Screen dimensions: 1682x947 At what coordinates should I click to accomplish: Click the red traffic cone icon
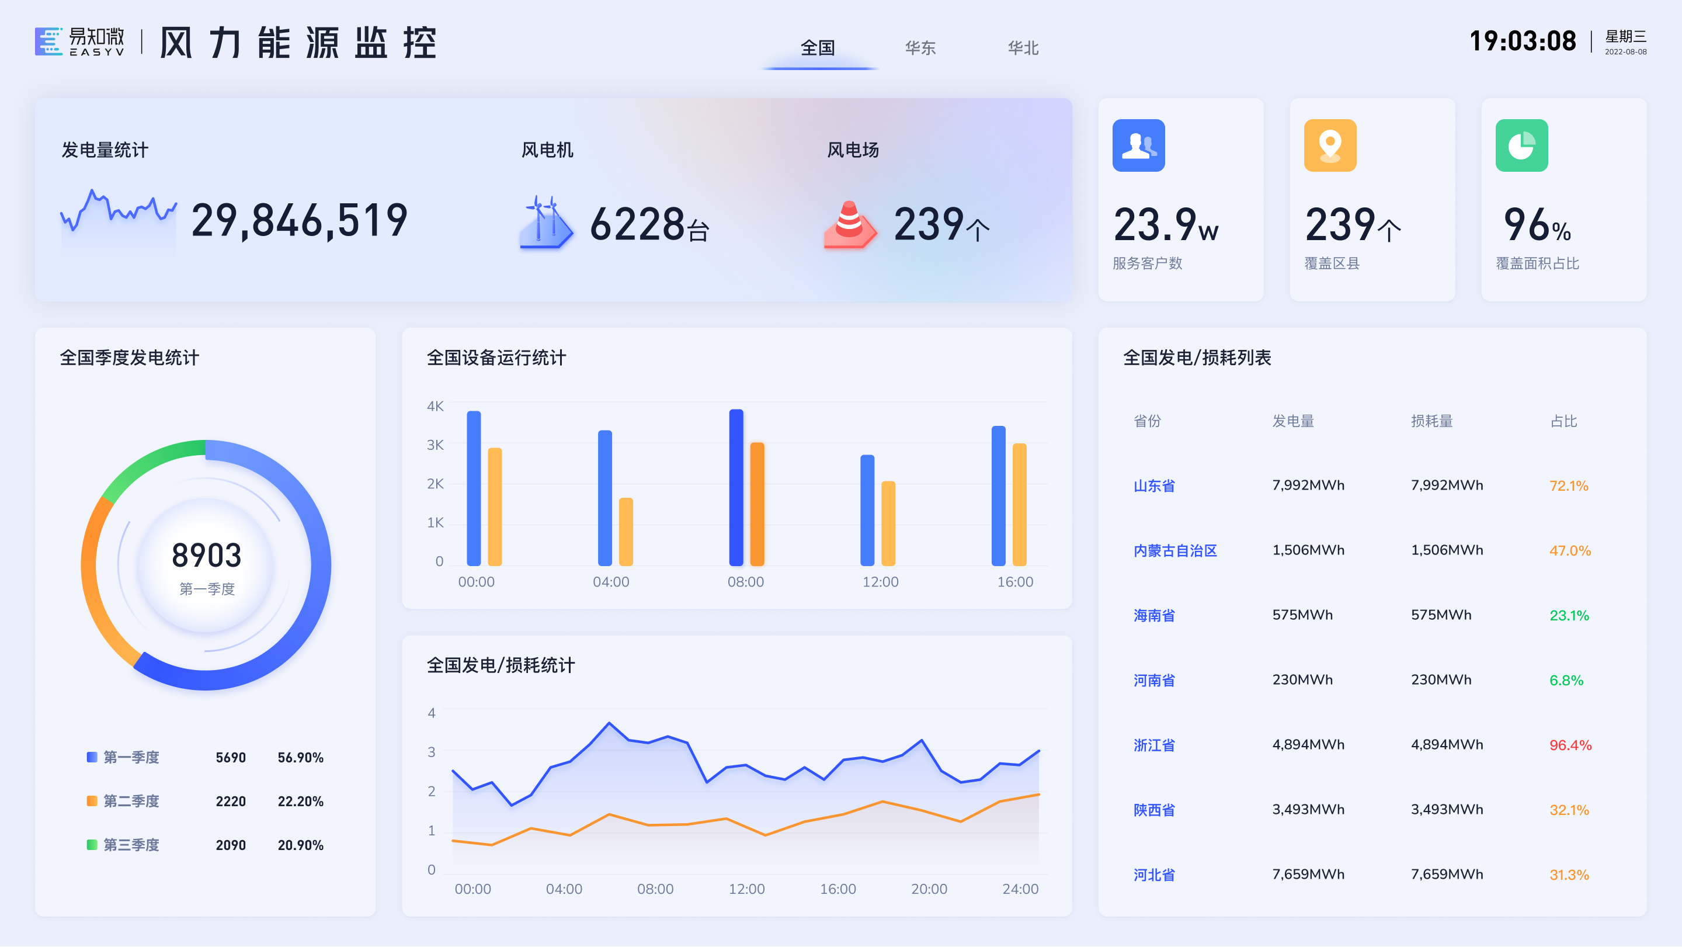pyautogui.click(x=850, y=224)
